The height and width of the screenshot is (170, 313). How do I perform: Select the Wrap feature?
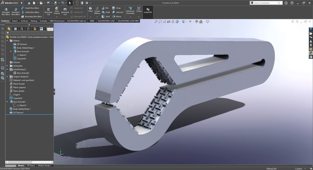[x=116, y=8]
